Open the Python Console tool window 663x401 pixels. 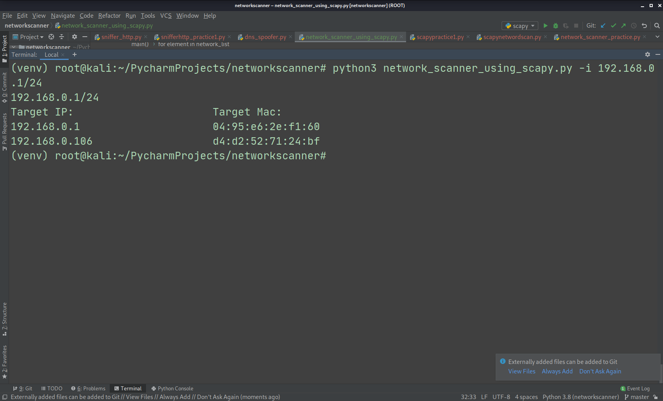172,388
